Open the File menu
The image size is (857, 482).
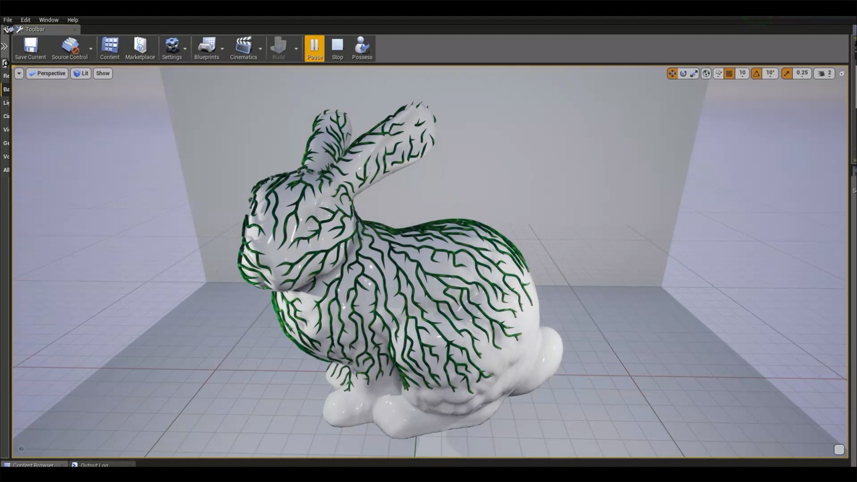point(7,20)
